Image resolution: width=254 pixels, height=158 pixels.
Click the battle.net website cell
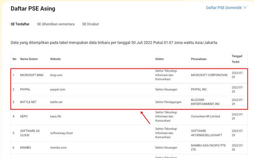point(56,102)
